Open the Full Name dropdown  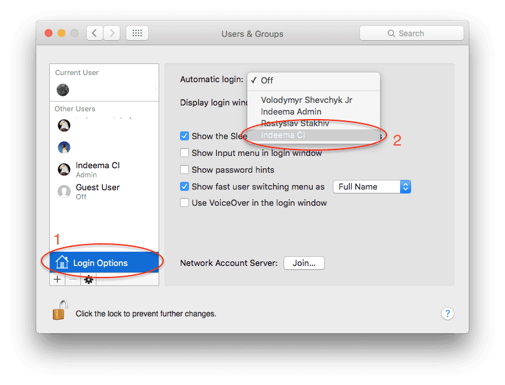pos(372,187)
